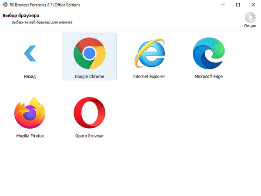Select the Google Chrome browser icon
This screenshot has height=196, width=261.
[x=90, y=53]
